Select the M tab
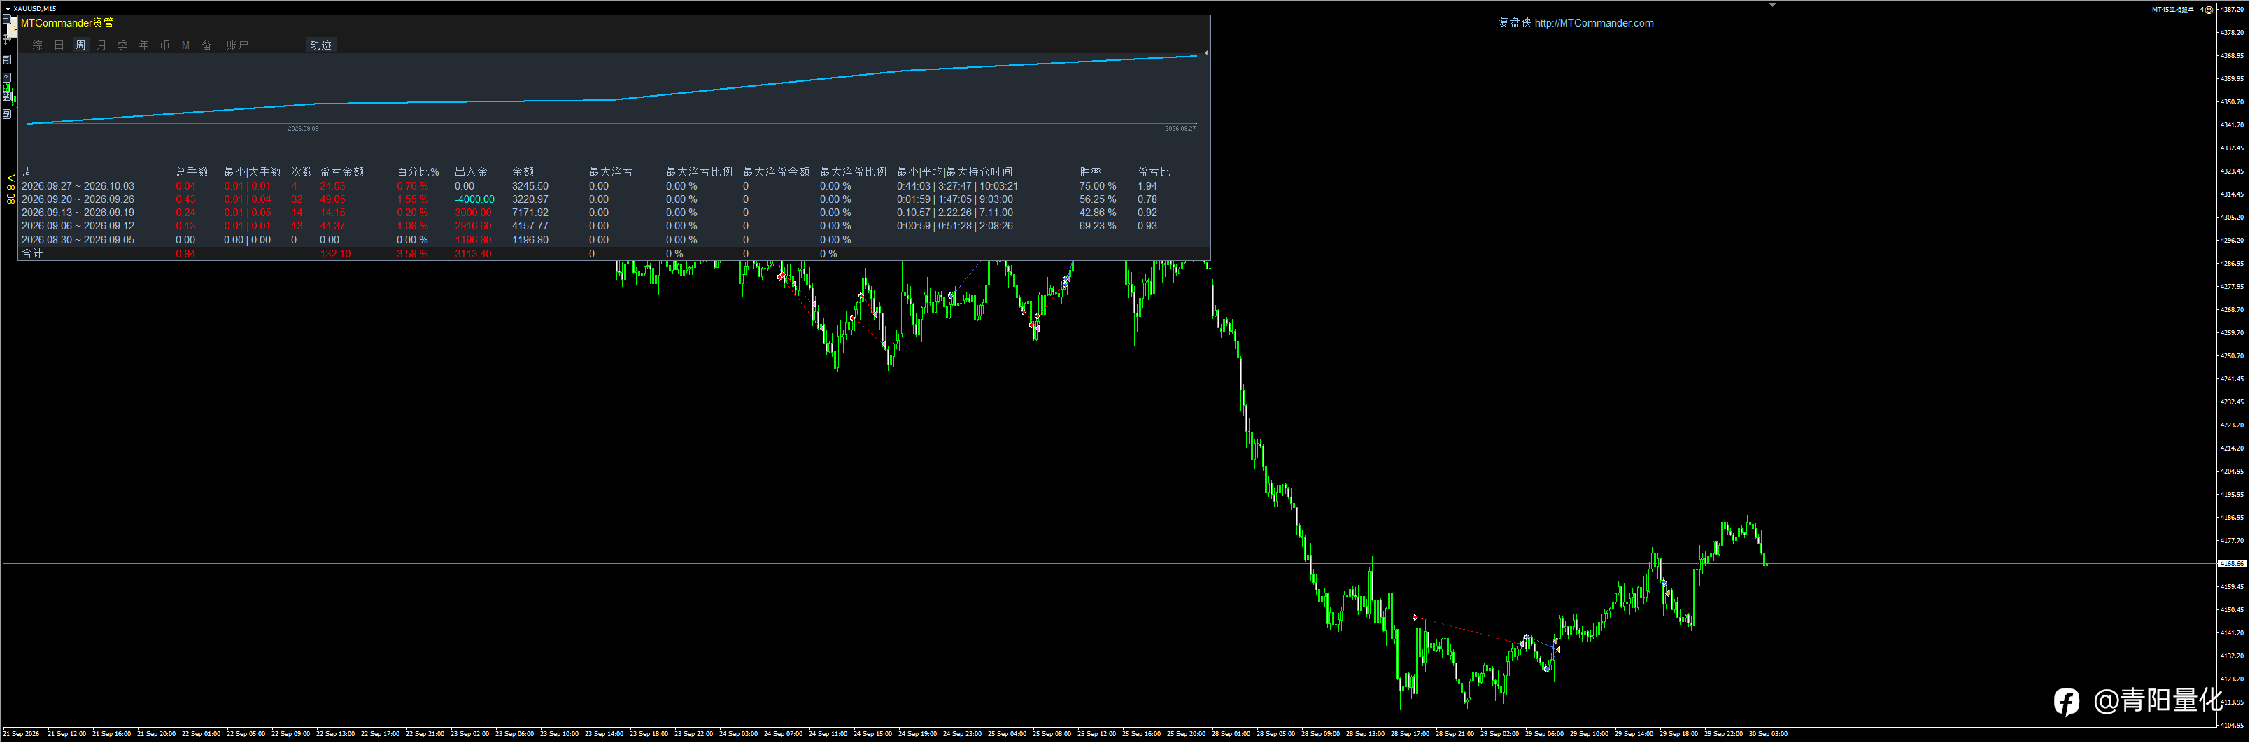 tap(186, 45)
